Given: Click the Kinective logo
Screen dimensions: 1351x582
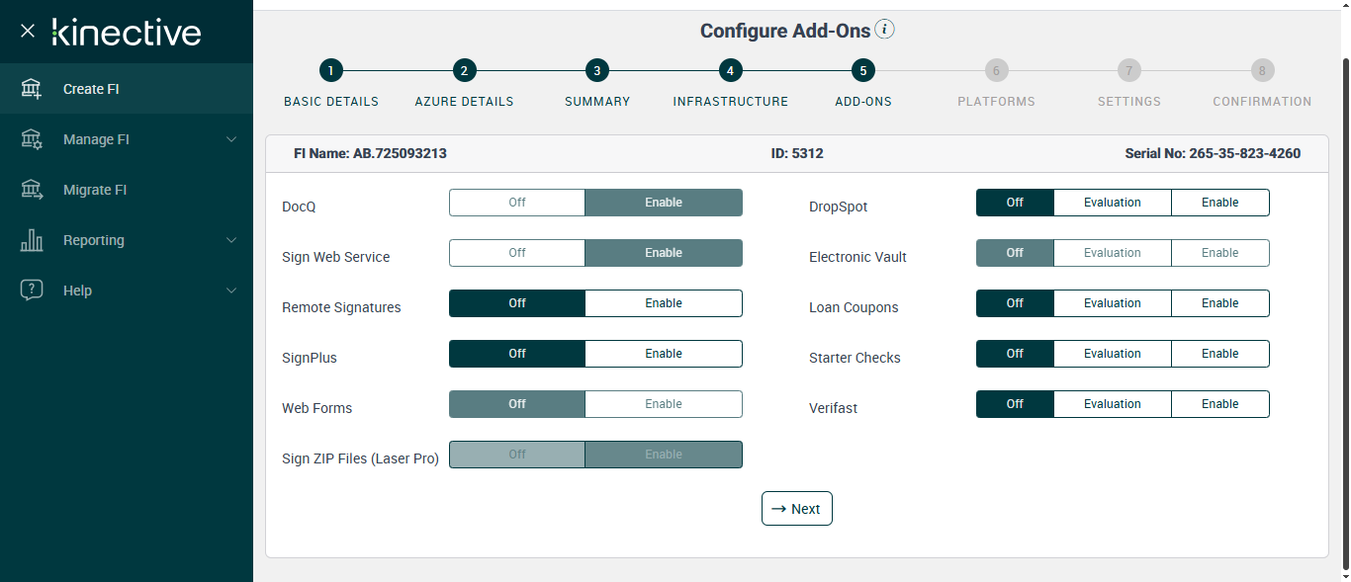Looking at the screenshot, I should (127, 32).
